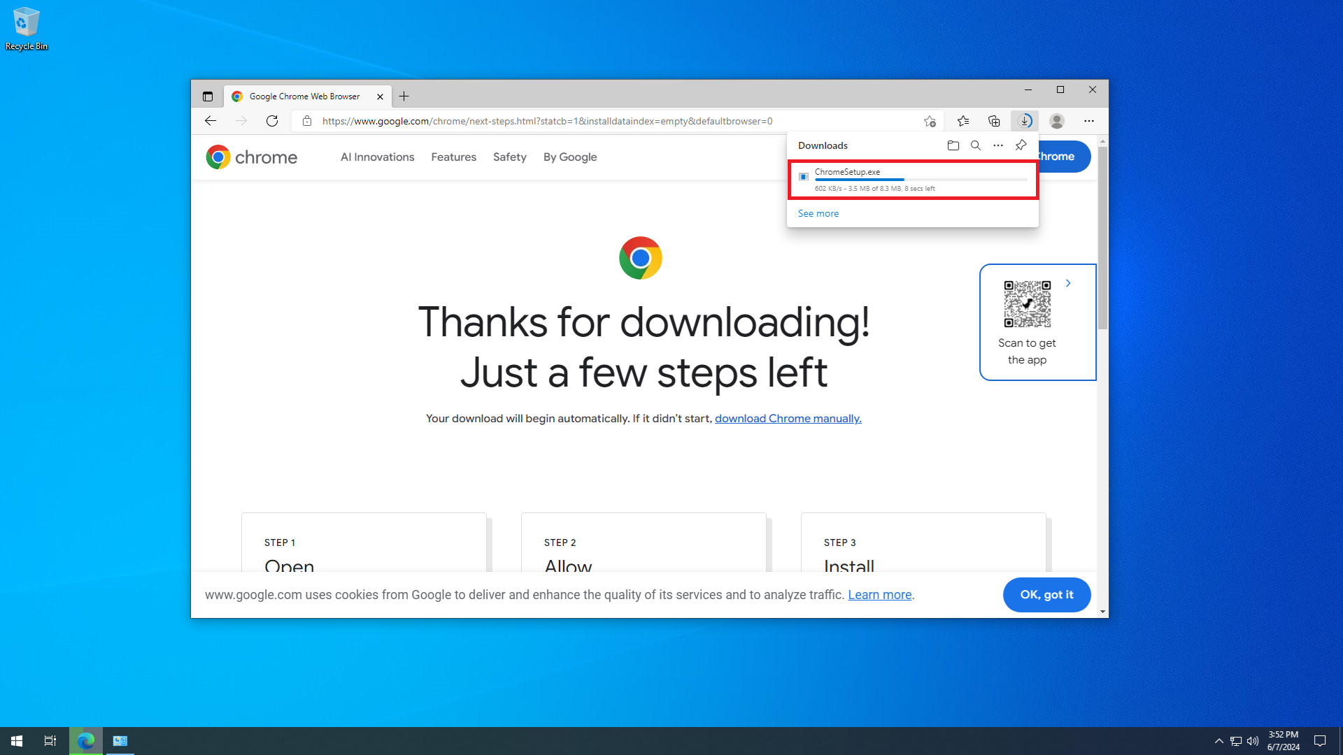Click the Scan to get the app QR code
This screenshot has width=1343, height=755.
tap(1028, 304)
